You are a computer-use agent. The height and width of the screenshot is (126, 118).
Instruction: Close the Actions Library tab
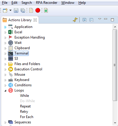(35, 20)
